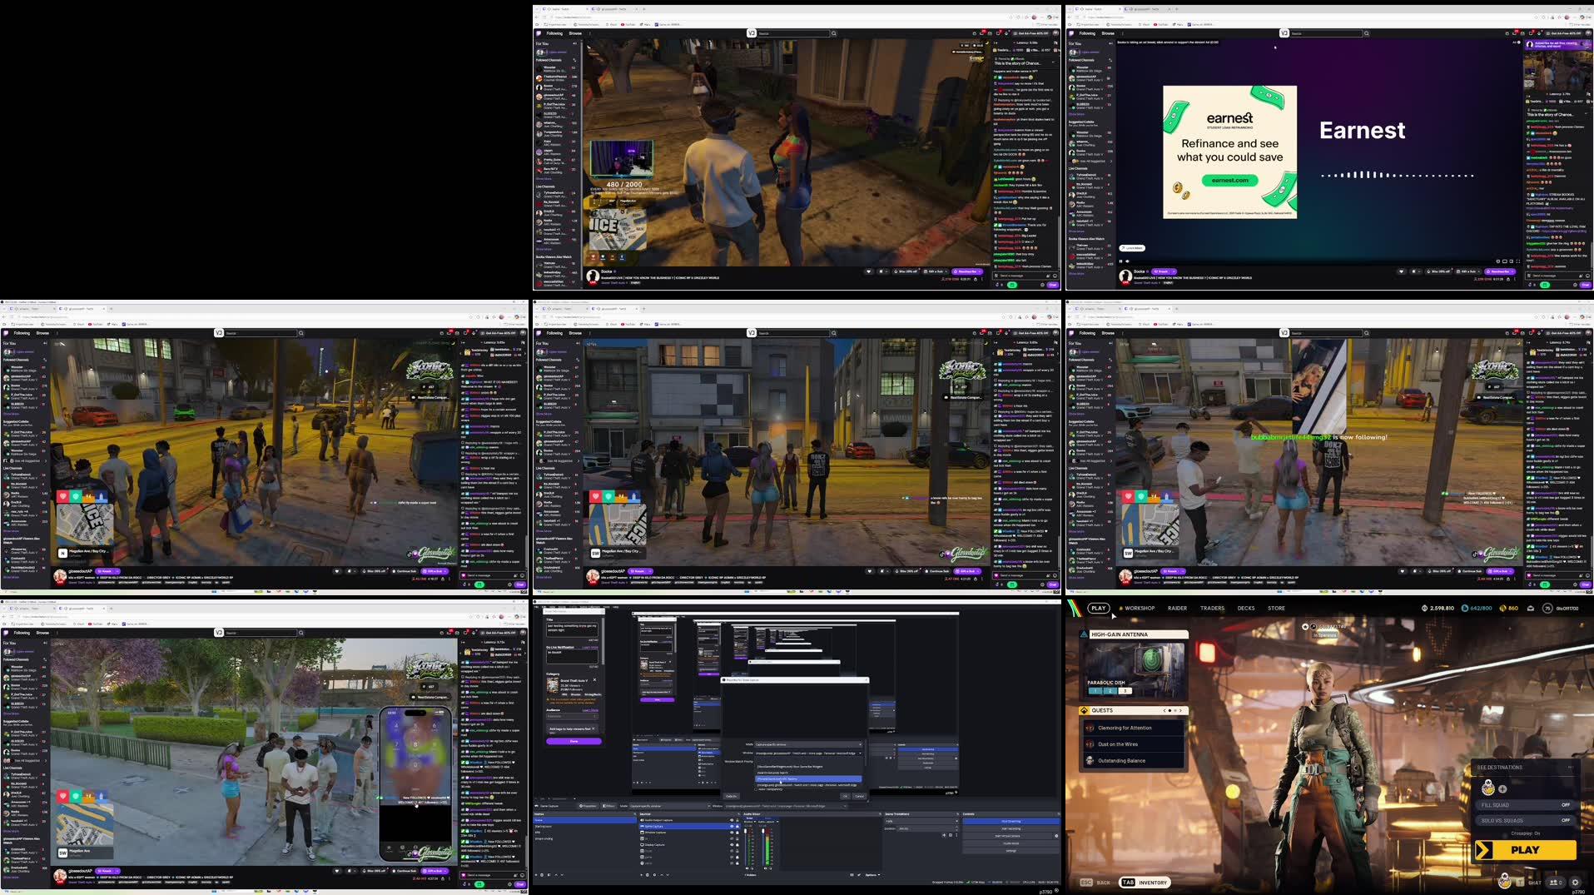Add a new scene in OBS Scenes panel

tap(536, 875)
